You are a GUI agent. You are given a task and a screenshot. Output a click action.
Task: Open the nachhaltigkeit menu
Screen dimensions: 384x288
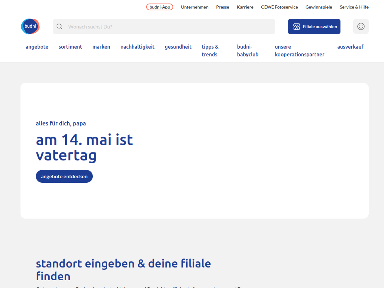tap(137, 47)
